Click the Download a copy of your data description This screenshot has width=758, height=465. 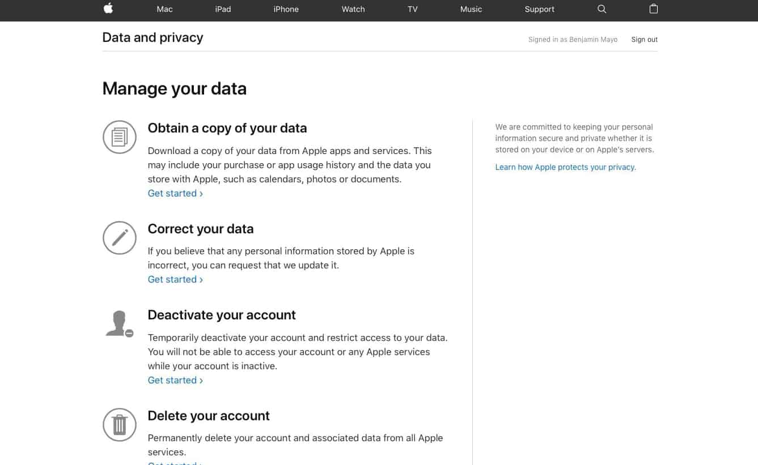click(x=290, y=165)
